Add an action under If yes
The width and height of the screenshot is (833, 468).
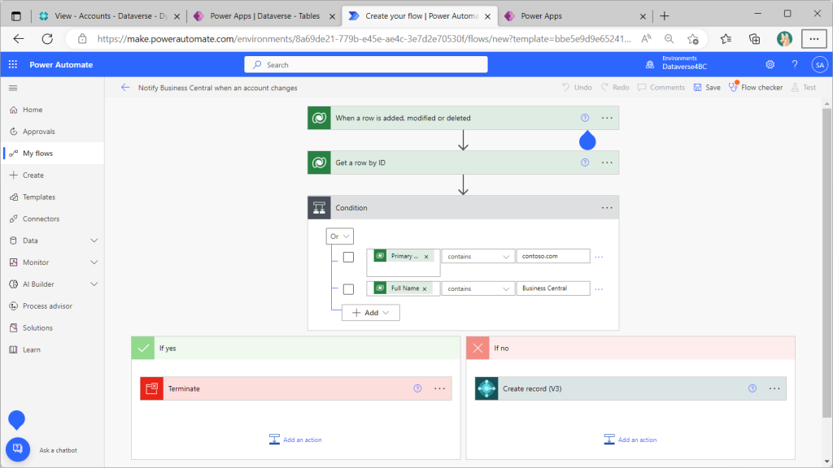pos(295,440)
